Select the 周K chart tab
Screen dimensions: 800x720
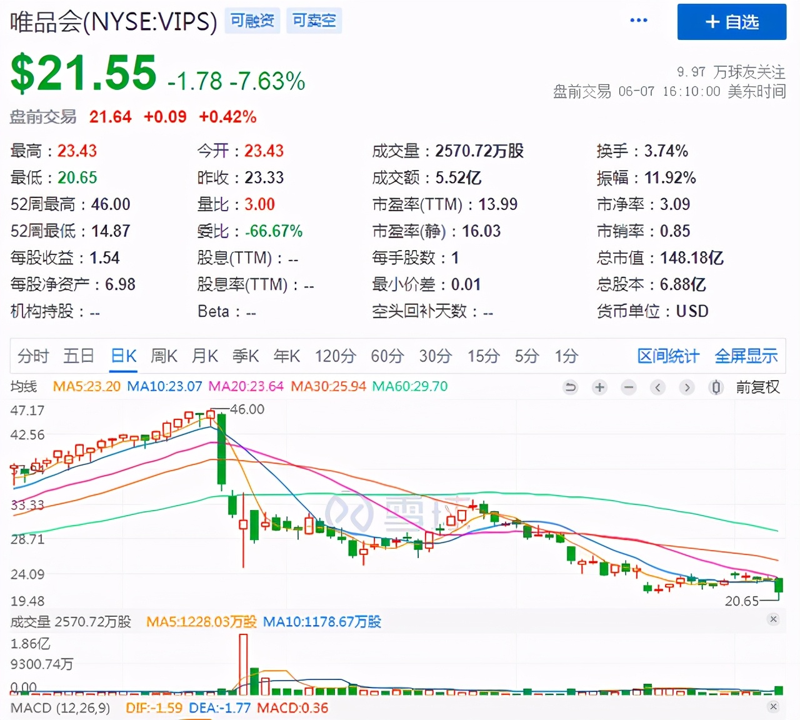164,356
